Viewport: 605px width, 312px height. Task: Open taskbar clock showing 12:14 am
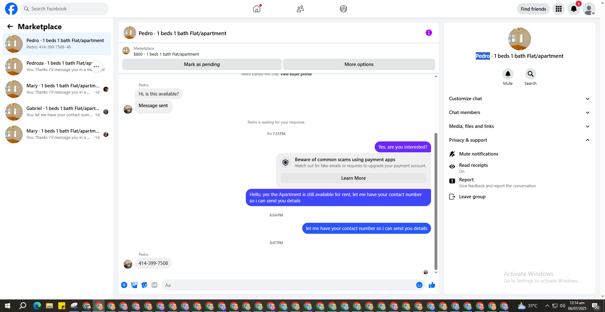pyautogui.click(x=577, y=306)
